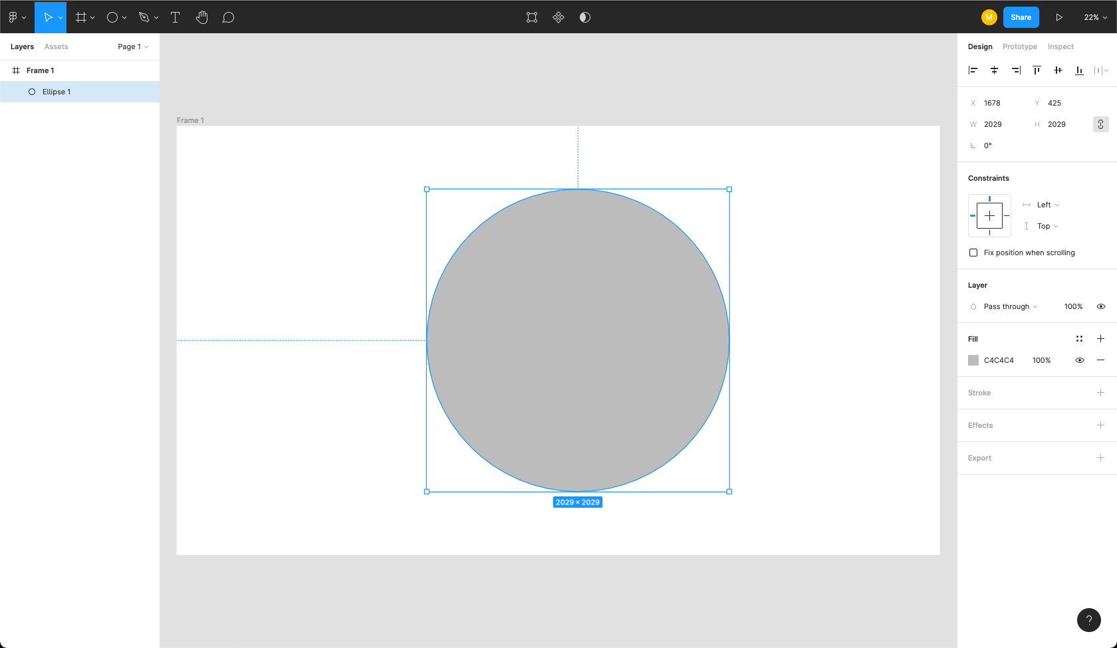Hide the C4C4C4 fill with eye icon

[x=1080, y=360]
